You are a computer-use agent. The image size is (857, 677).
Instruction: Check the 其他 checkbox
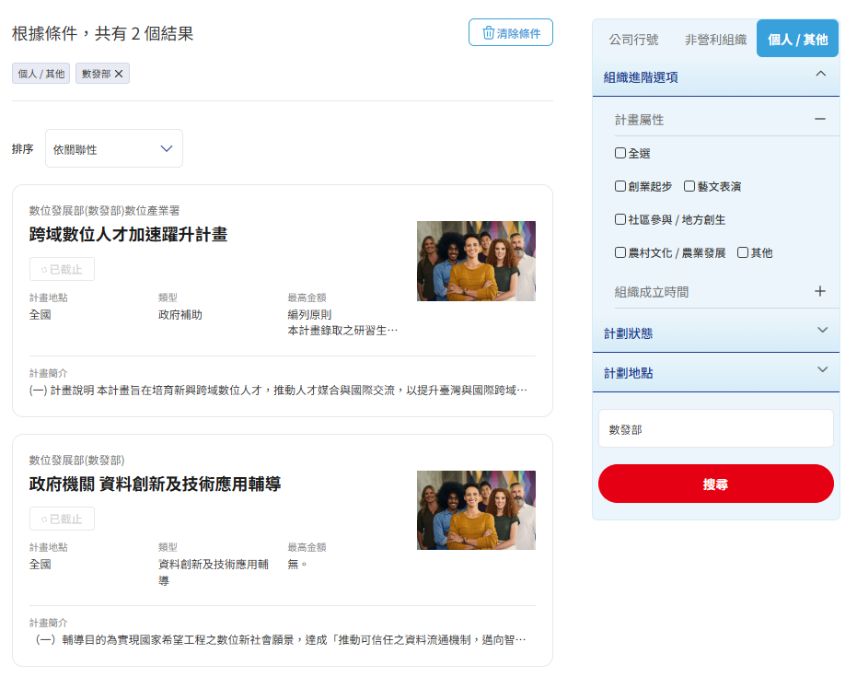click(x=743, y=252)
